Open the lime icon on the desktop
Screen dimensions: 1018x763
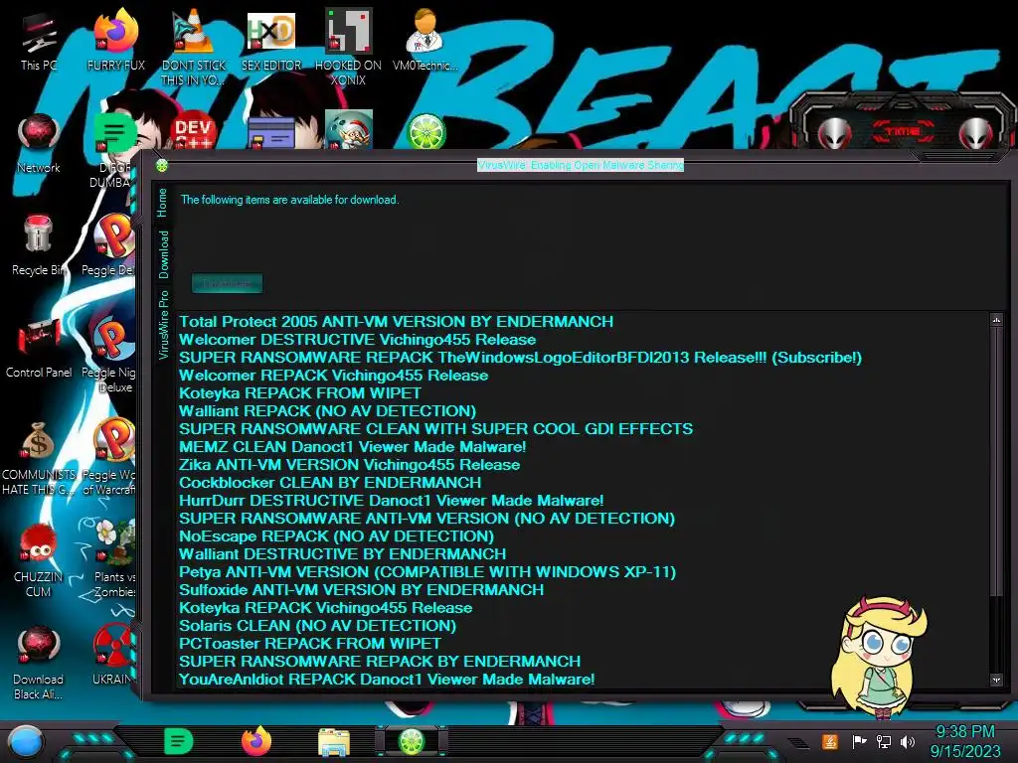tap(425, 131)
